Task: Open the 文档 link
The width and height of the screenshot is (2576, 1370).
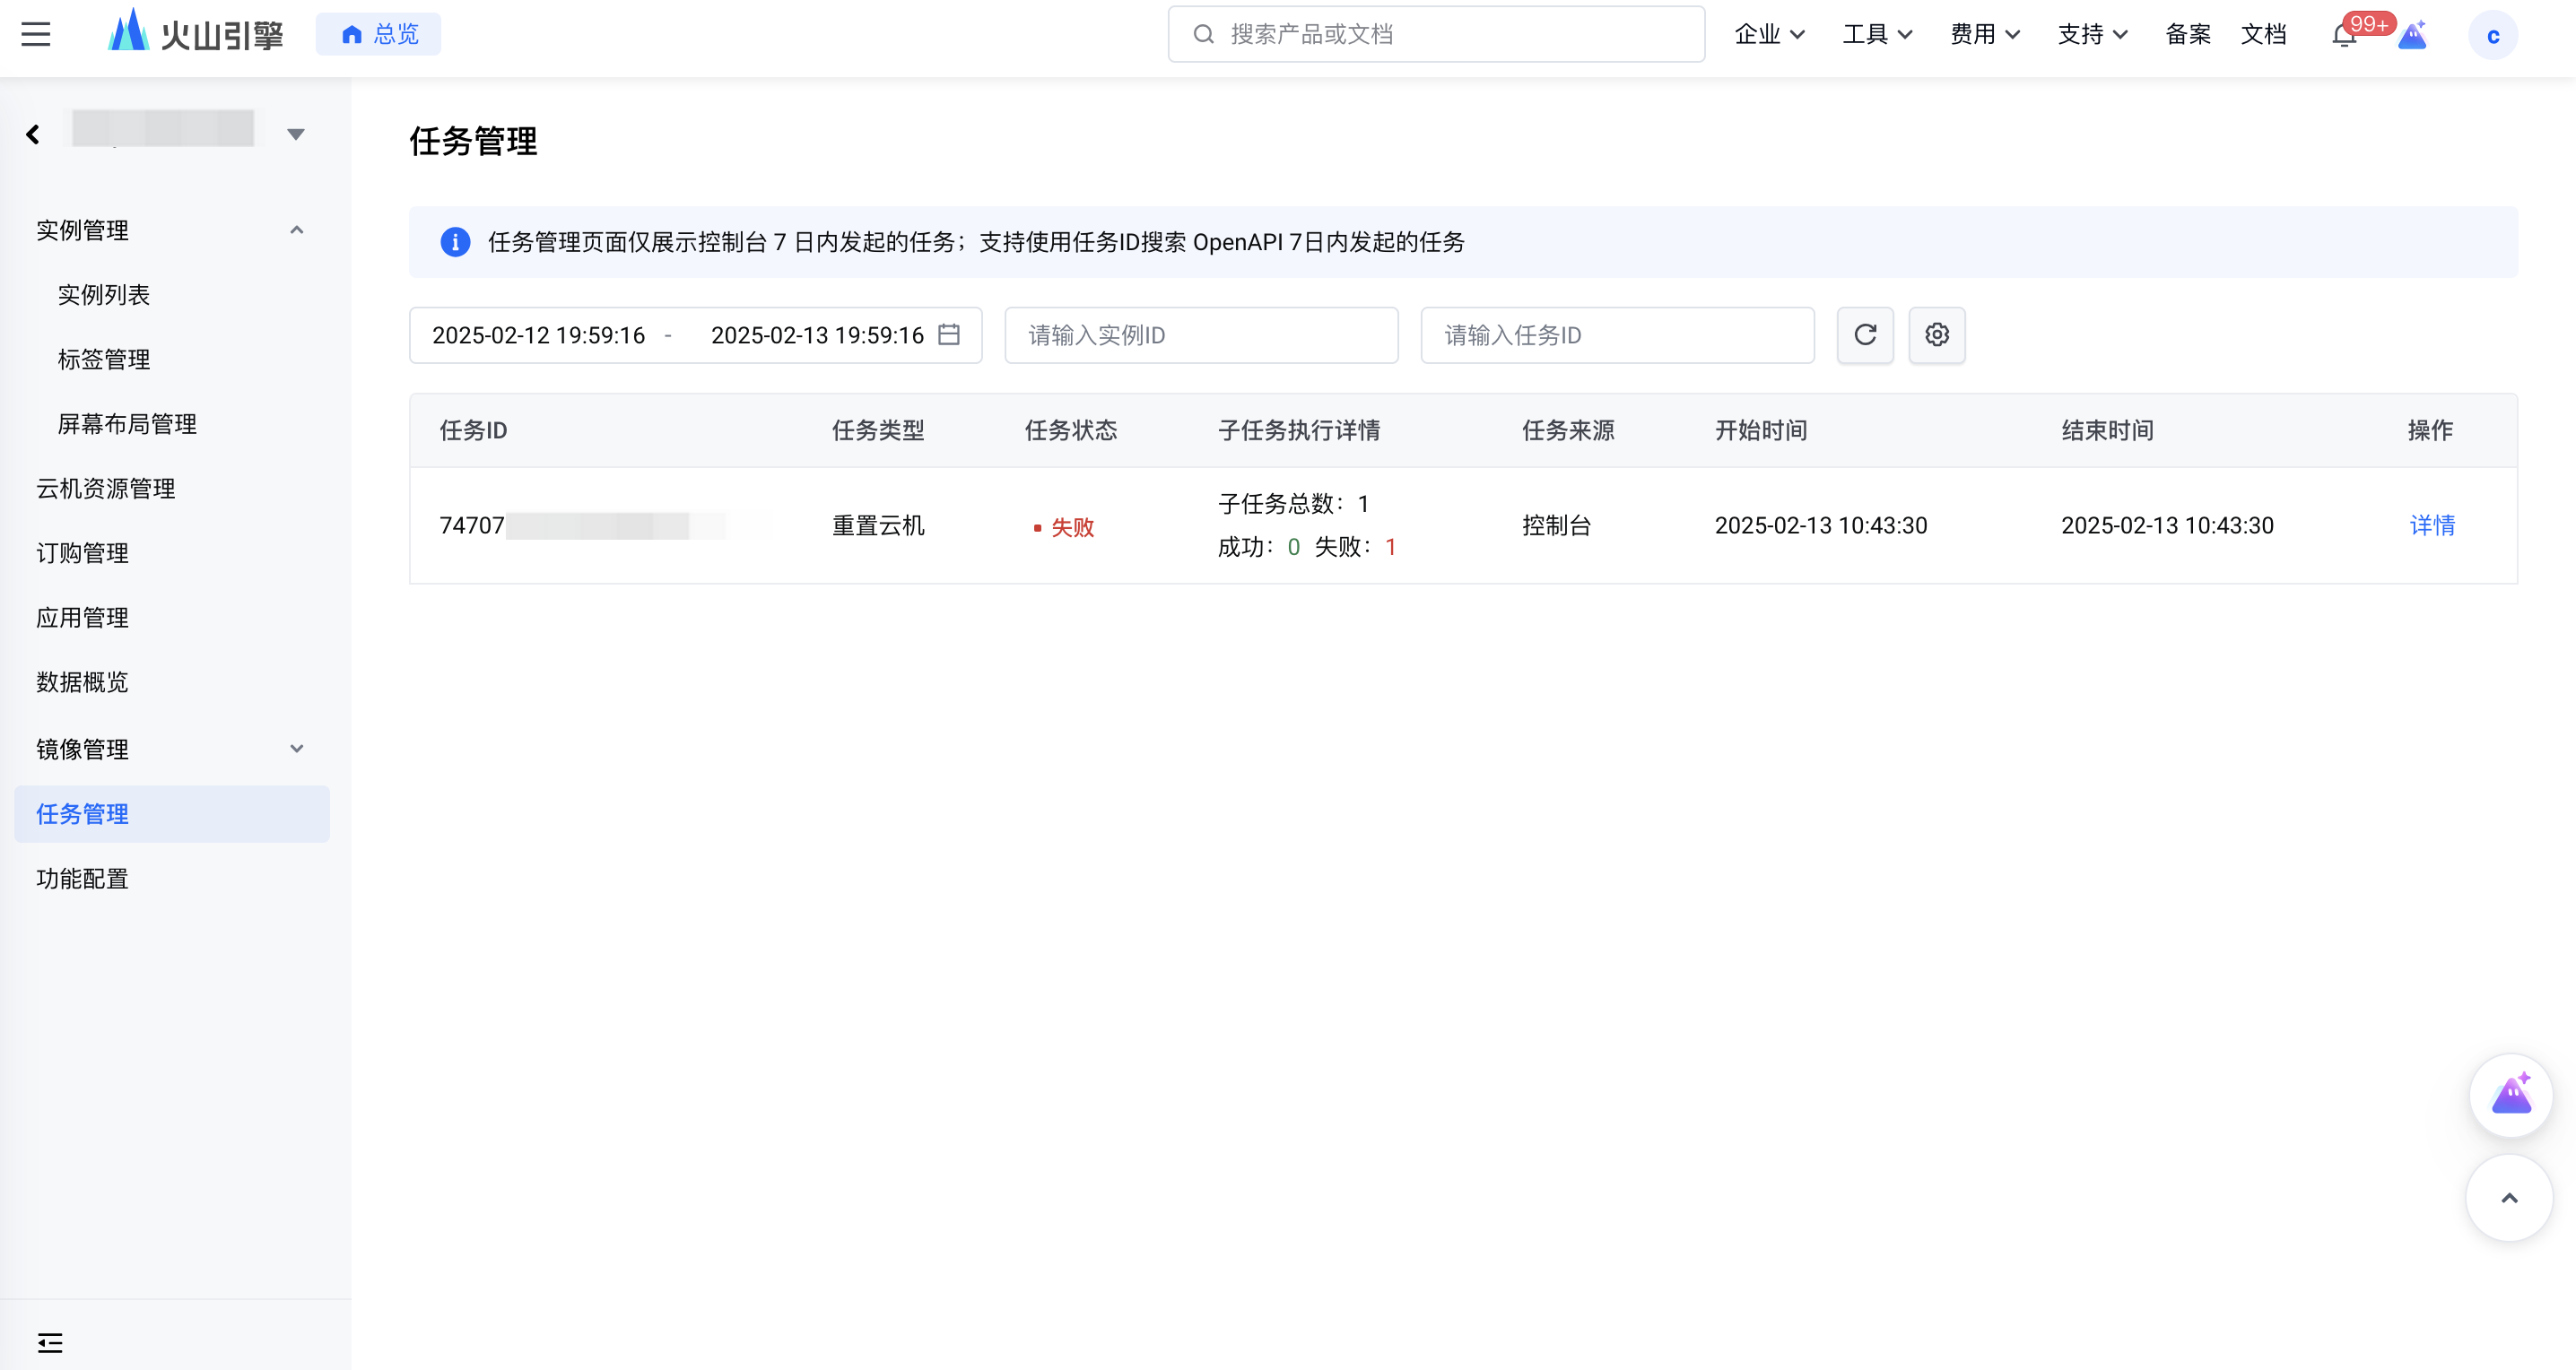Action: pyautogui.click(x=2263, y=35)
